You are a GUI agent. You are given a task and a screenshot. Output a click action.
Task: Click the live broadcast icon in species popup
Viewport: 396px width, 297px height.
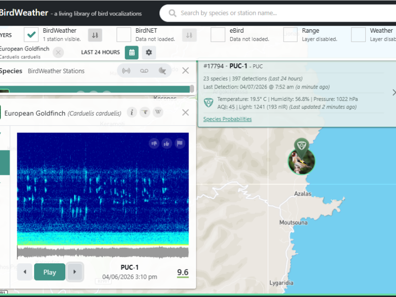coord(126,71)
